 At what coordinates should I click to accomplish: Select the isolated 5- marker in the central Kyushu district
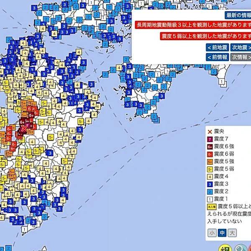[51, 137]
